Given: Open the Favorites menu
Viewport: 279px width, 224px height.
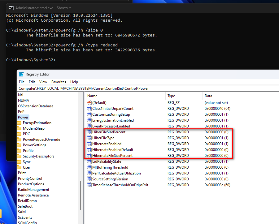Looking at the screenshot, I should 59,82.
